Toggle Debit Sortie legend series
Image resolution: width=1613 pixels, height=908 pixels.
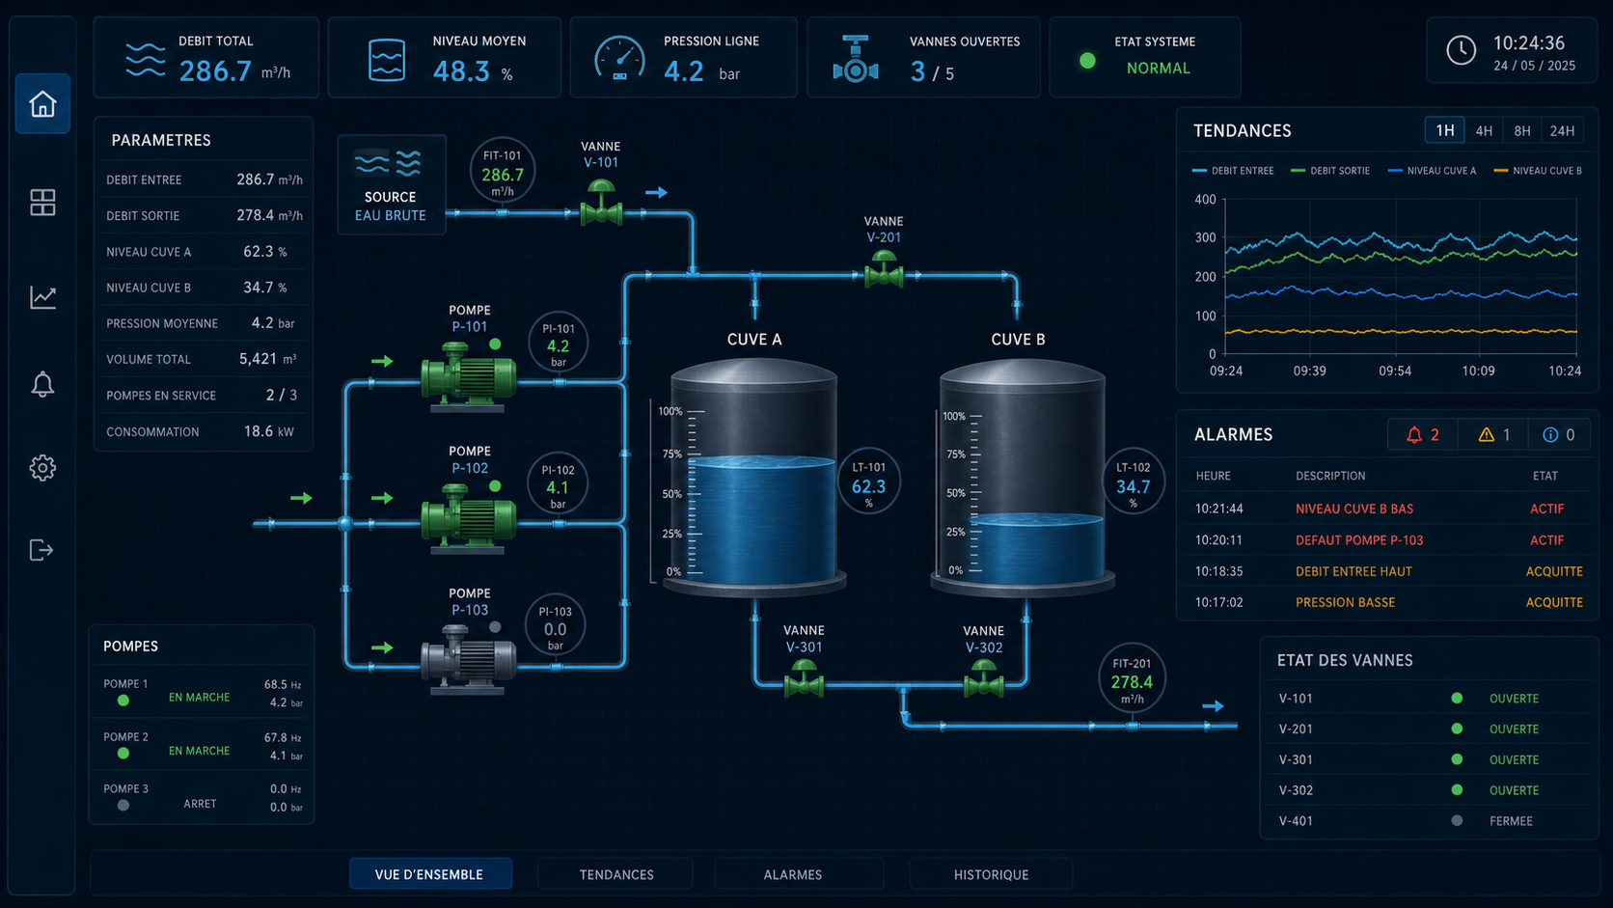[x=1330, y=171]
